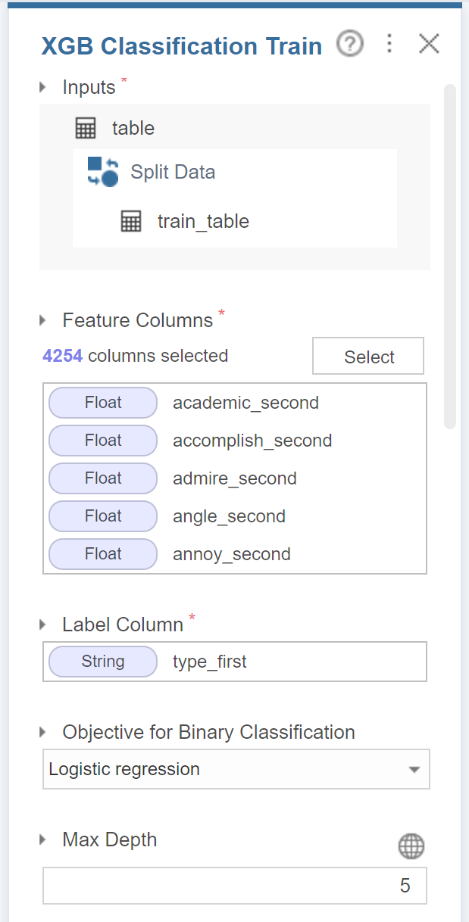Click the globe icon beside Max Depth
The width and height of the screenshot is (469, 922).
point(411,846)
